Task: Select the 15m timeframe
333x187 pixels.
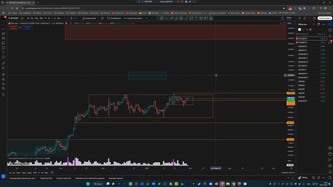Action: [x=36, y=18]
